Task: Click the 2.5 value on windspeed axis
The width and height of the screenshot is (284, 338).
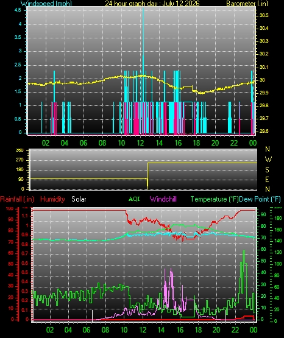Action: [x=18, y=65]
